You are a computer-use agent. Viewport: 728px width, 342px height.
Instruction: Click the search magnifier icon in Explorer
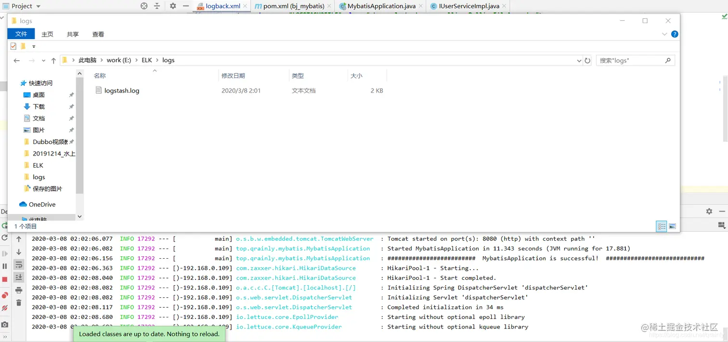point(668,61)
